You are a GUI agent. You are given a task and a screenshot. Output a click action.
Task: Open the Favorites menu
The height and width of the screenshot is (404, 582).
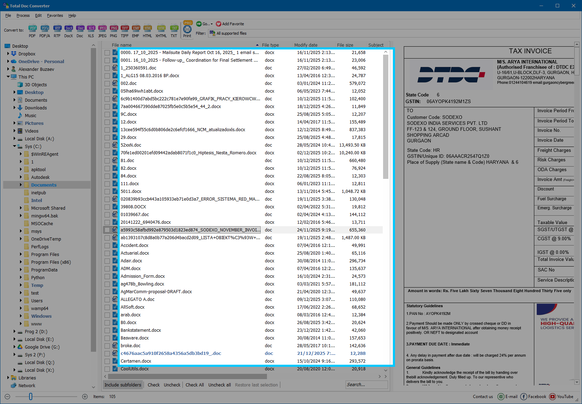coord(55,15)
